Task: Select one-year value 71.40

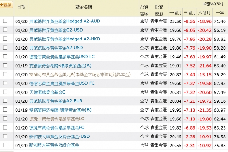Action: [220, 21]
